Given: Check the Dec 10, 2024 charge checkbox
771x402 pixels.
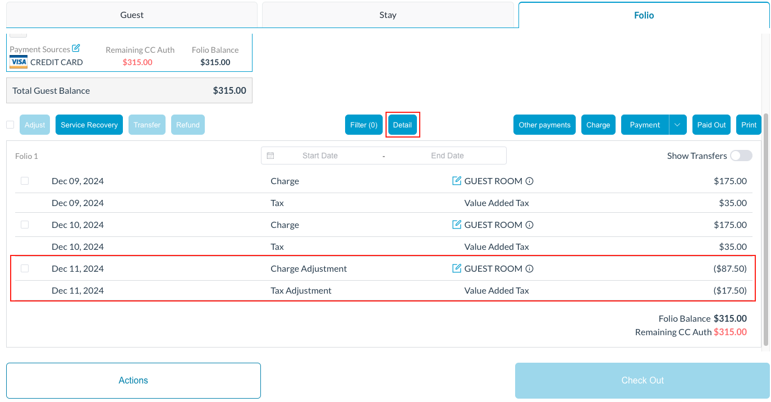Looking at the screenshot, I should tap(25, 225).
